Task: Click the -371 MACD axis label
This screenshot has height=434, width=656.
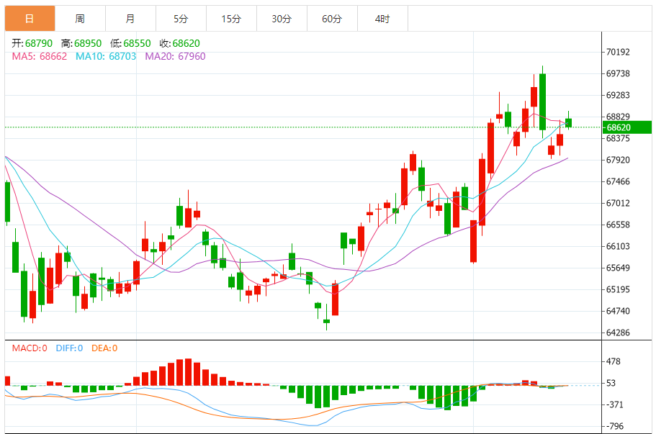Action: (x=614, y=404)
